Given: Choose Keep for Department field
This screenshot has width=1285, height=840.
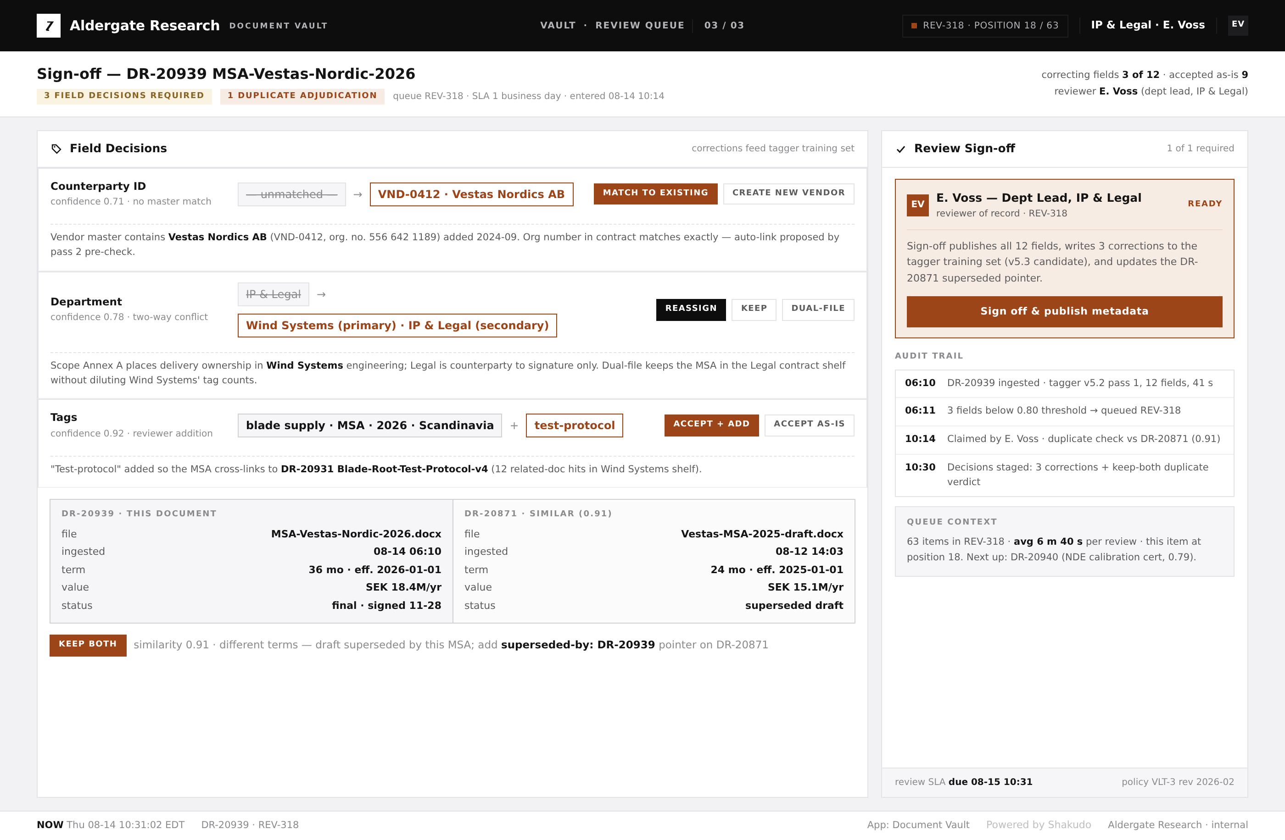Looking at the screenshot, I should point(754,309).
